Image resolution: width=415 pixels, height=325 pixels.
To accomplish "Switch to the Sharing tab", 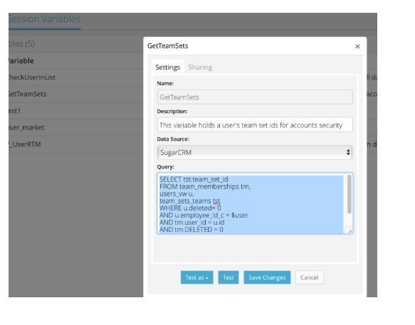I will coord(200,68).
